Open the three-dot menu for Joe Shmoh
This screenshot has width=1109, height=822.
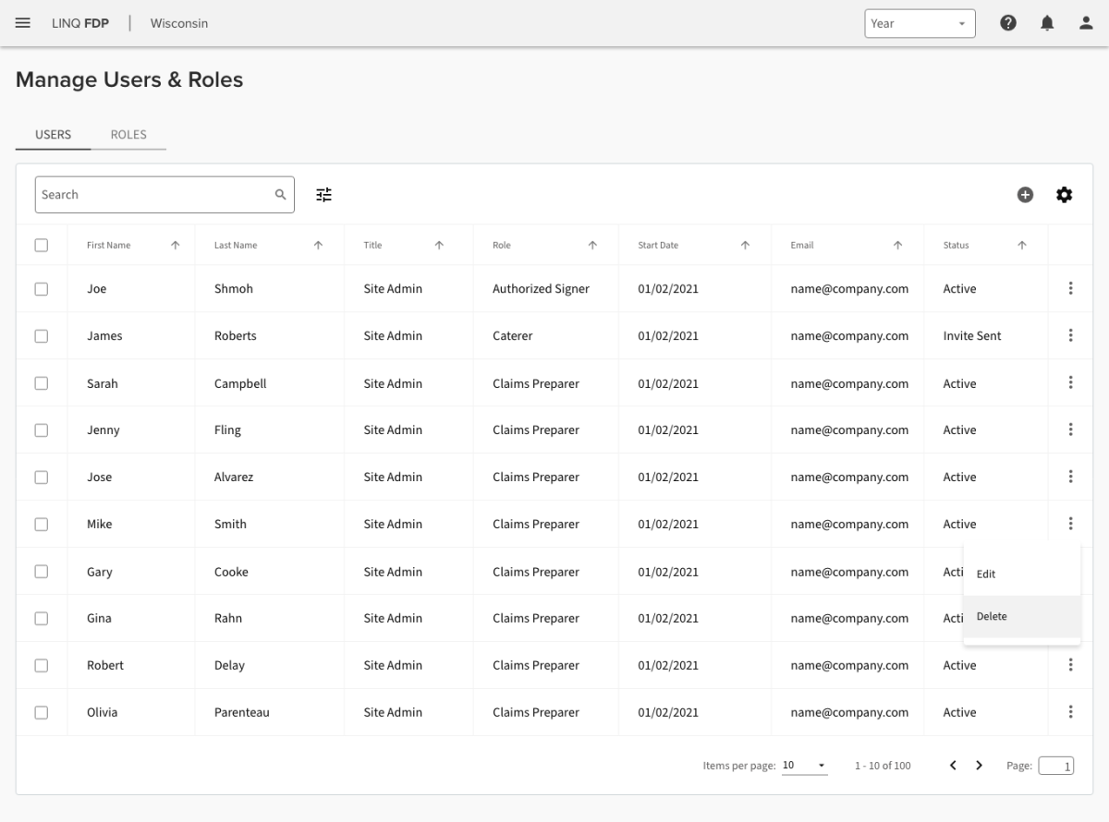(1070, 288)
